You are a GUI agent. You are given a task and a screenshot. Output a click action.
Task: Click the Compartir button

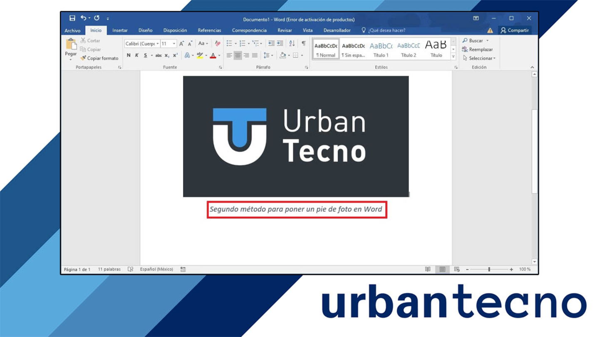pos(515,30)
